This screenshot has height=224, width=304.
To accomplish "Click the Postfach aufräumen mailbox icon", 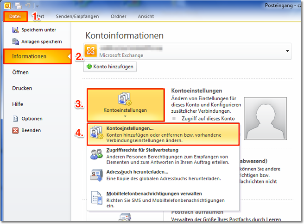I will [125, 217].
